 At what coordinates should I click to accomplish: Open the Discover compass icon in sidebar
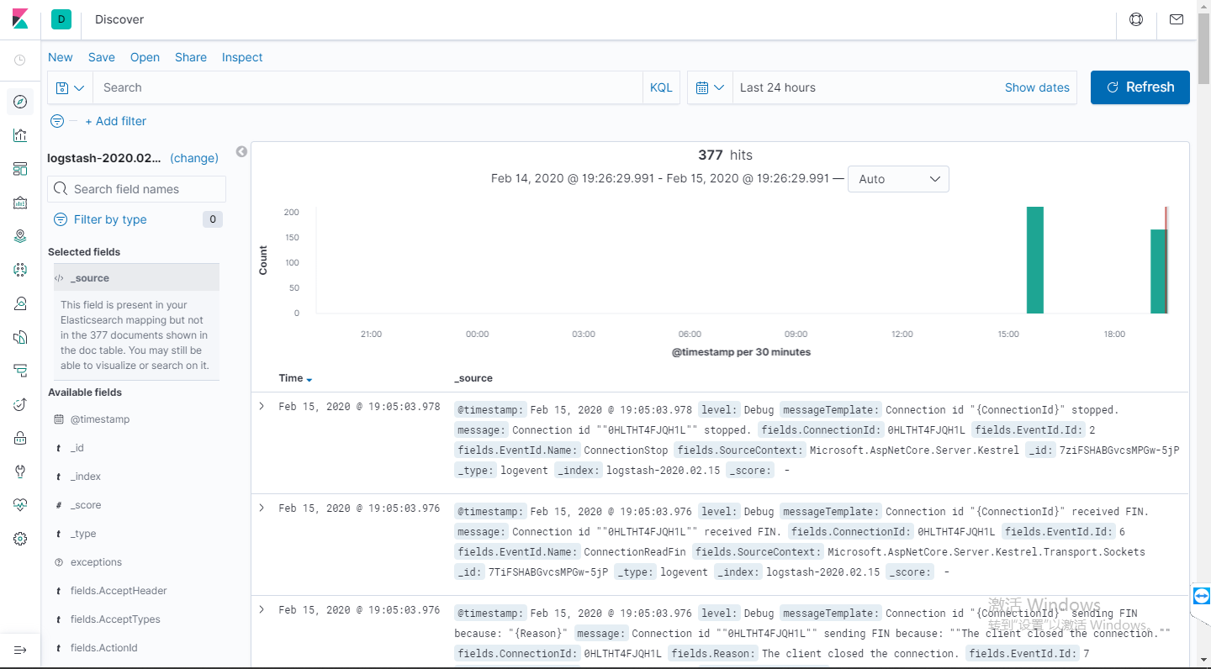click(x=20, y=102)
